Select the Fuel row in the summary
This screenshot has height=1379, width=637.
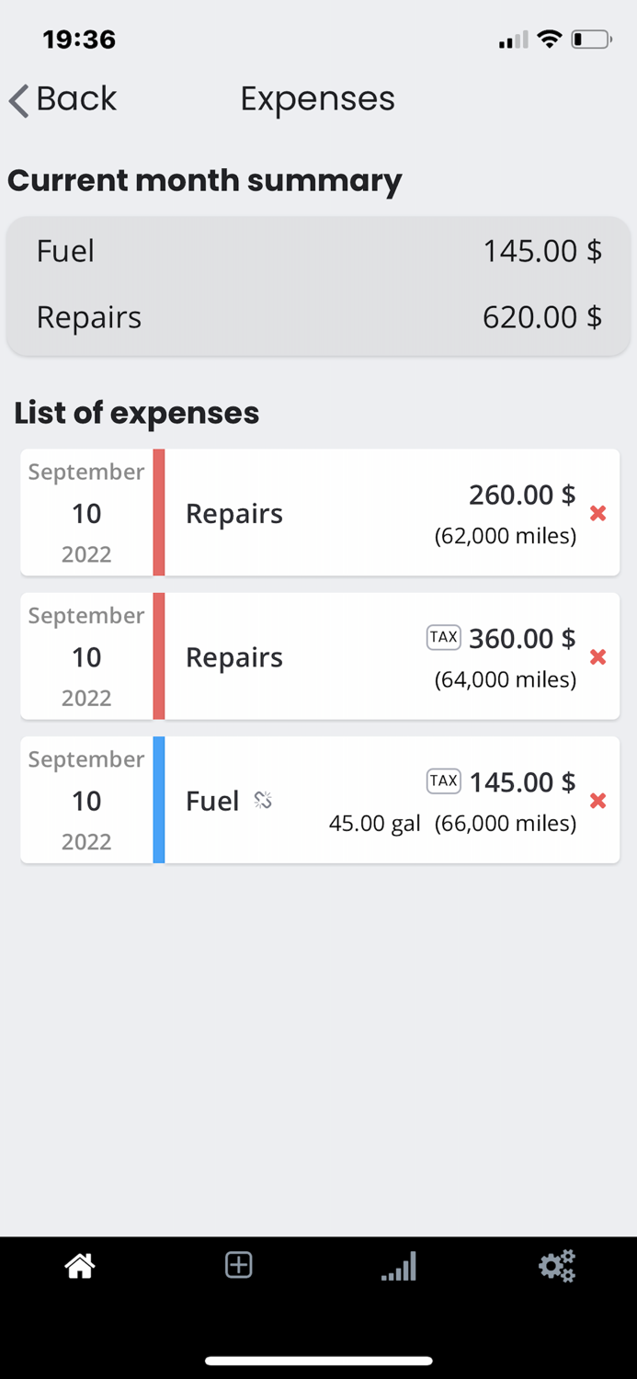coord(318,251)
